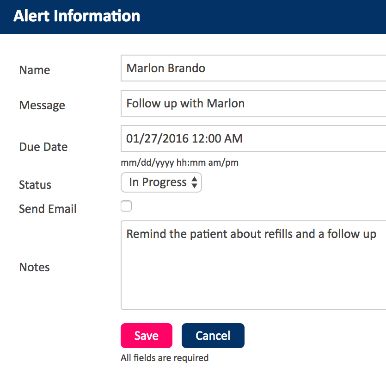Image resolution: width=386 pixels, height=387 pixels.
Task: Click the 'Message' label
Action: (42, 106)
